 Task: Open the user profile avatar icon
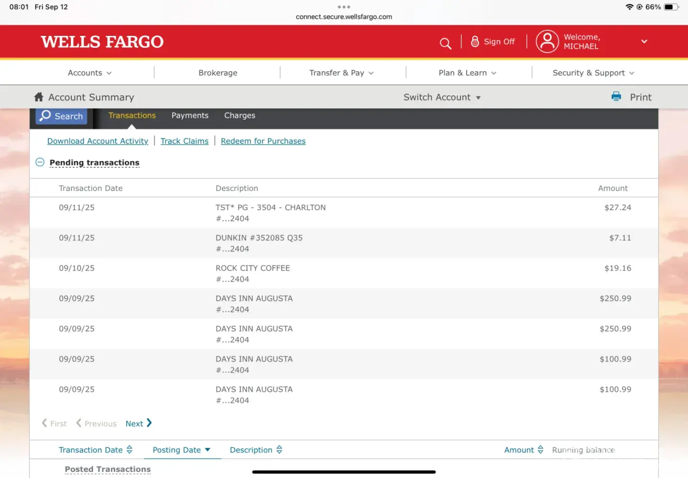pyautogui.click(x=547, y=42)
